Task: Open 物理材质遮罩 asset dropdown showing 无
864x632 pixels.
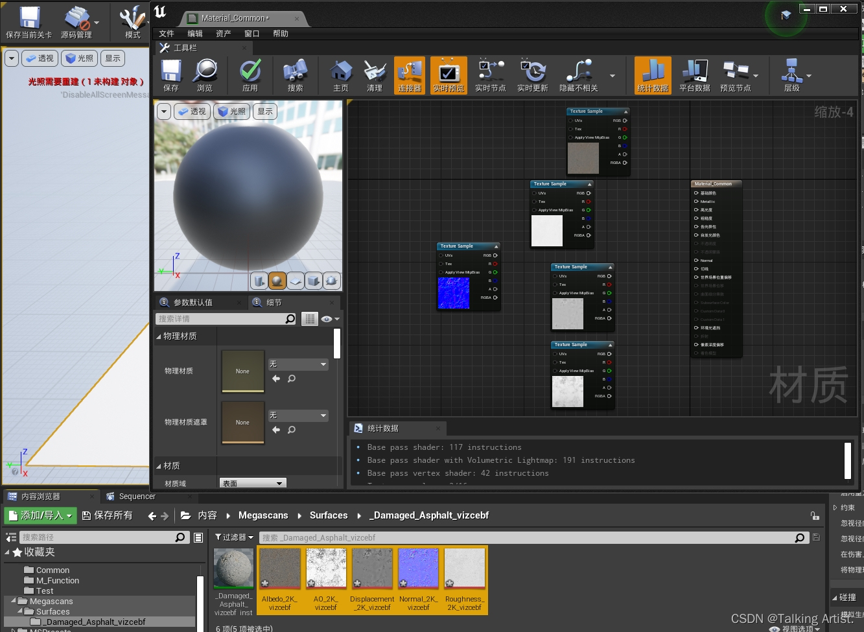Action: (299, 415)
